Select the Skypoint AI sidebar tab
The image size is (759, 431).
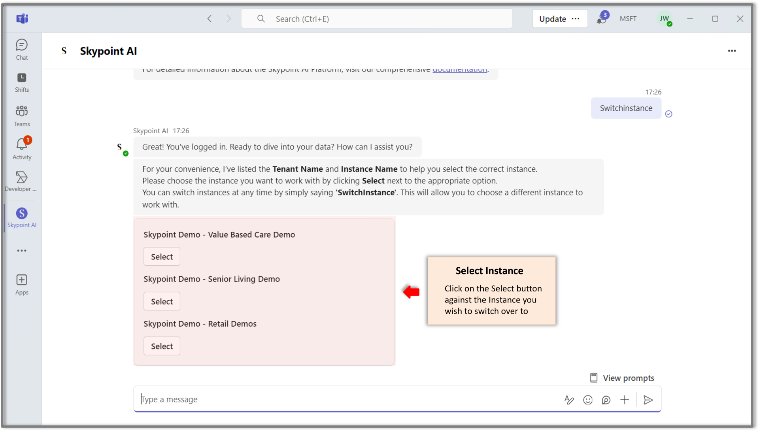(22, 217)
